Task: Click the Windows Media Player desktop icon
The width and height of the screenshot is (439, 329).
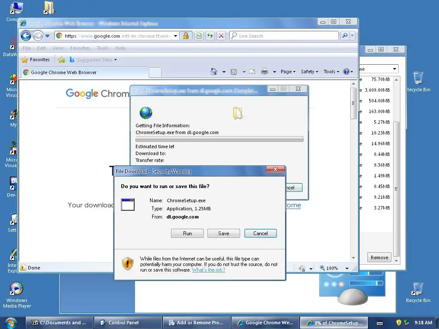Action: pos(17,295)
